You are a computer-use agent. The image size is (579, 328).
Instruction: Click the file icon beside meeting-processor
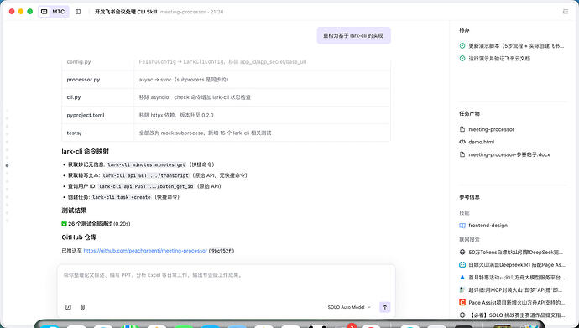[462, 129]
